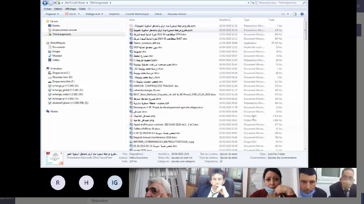Screen dimensions: 364x204
Task: Click Courrier électronique in toolbar
Action: pos(137,14)
